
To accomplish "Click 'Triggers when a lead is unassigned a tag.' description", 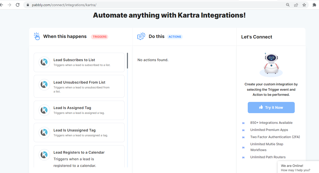I will point(81,135).
